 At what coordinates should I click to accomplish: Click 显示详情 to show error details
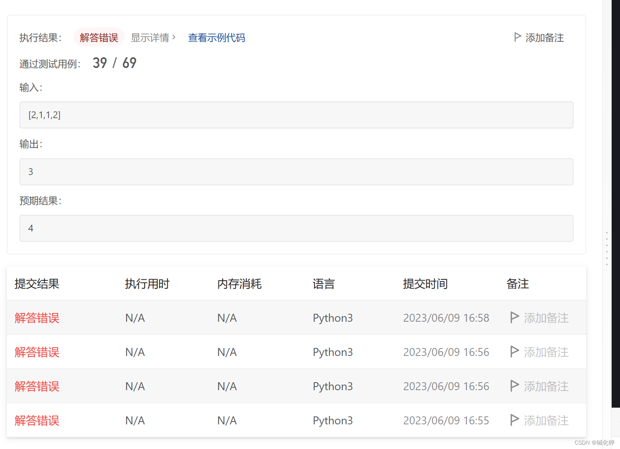coord(150,37)
